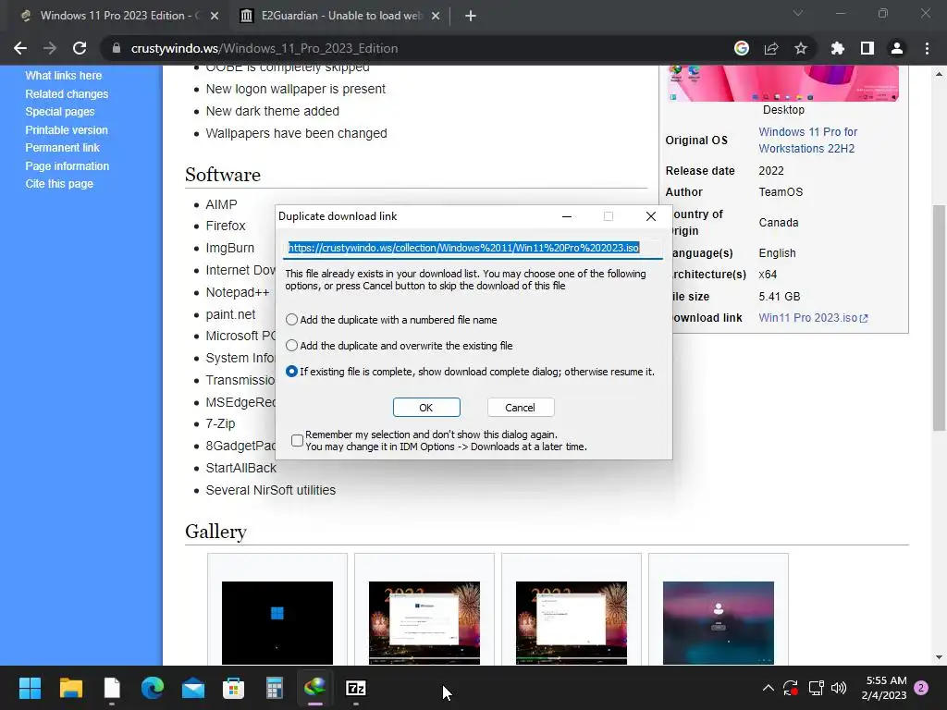
Task: Open the clock showing 5:55 AM
Action: [884, 688]
